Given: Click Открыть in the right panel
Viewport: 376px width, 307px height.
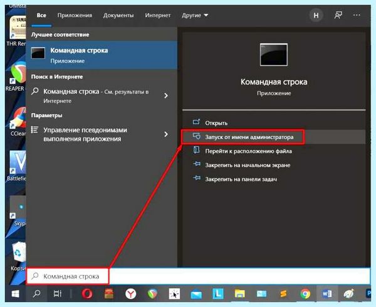Looking at the screenshot, I should click(216, 123).
